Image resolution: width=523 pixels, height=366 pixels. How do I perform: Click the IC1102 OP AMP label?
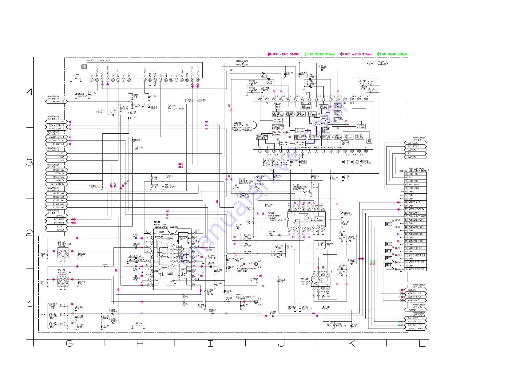pos(306,281)
